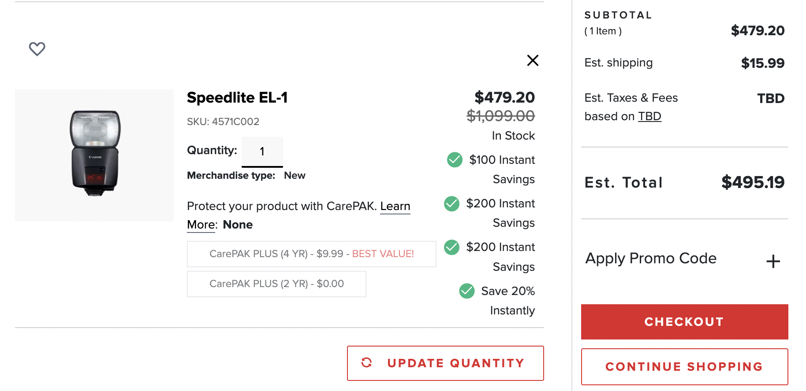Screen dimensions: 806x391
Task: Open the Speedlite EL-1 product thumbnail
Action: tap(94, 155)
